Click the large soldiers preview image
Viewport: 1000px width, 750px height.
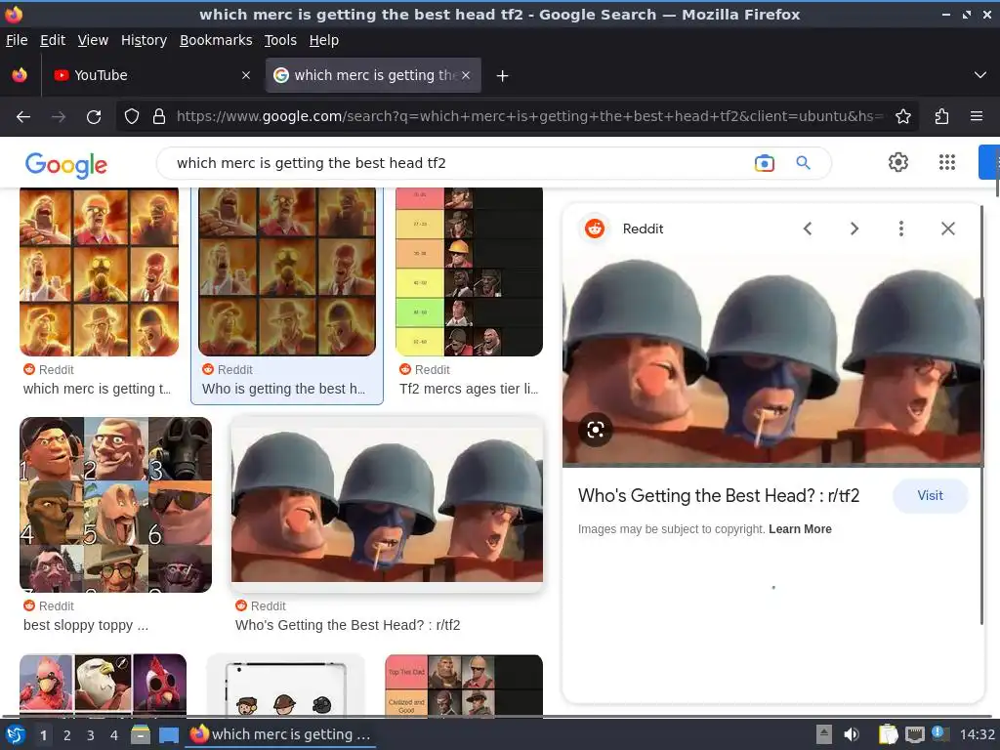pyautogui.click(x=772, y=362)
